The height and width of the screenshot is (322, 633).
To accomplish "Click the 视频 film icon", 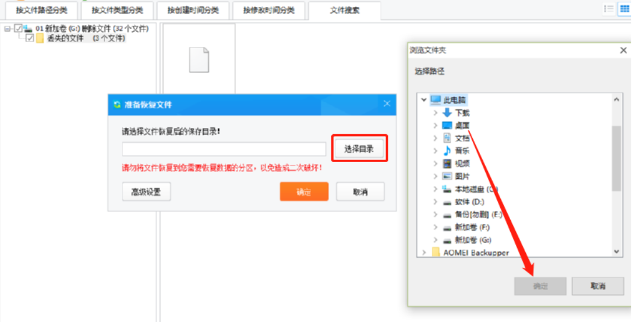I will tap(447, 164).
